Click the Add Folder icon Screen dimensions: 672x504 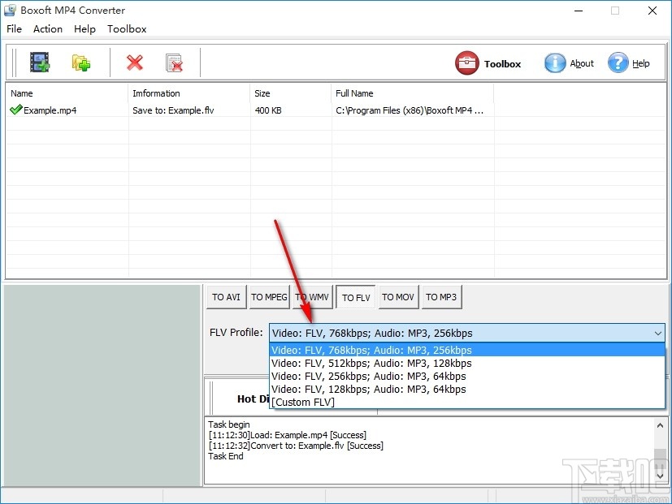(80, 62)
